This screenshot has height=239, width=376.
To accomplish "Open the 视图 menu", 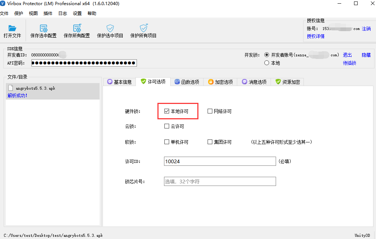I will point(33,14).
